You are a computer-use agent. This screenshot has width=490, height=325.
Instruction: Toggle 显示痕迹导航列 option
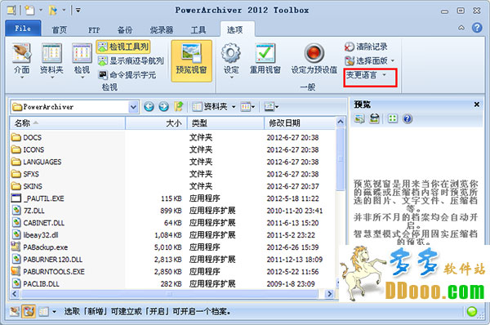[131, 61]
